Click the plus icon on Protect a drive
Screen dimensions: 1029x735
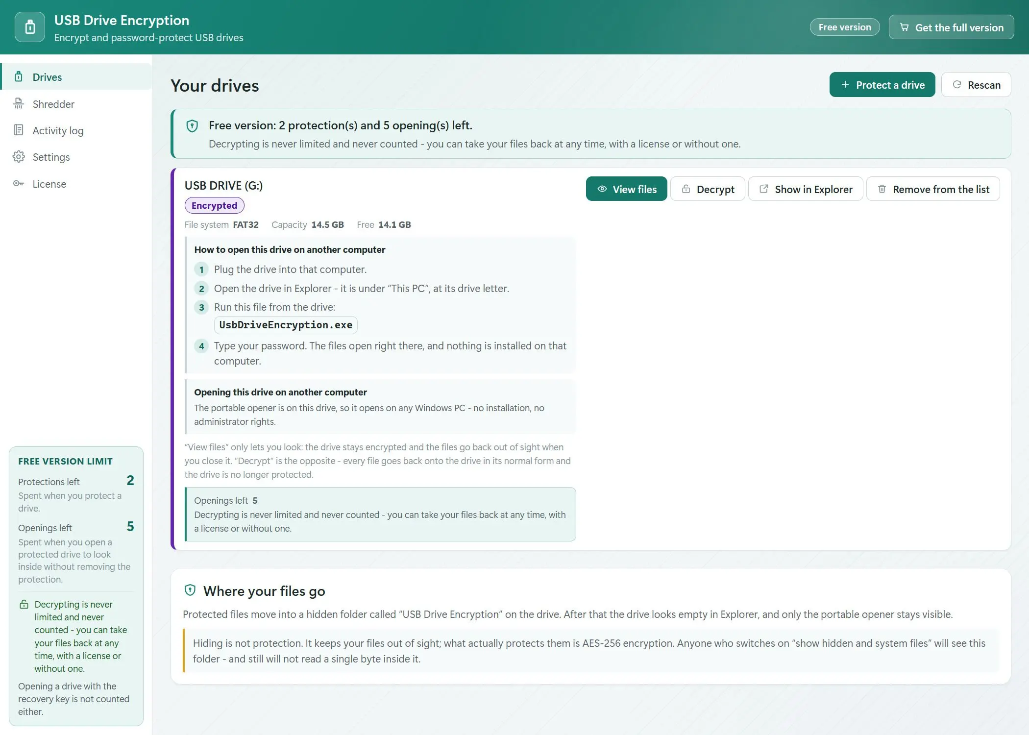845,85
